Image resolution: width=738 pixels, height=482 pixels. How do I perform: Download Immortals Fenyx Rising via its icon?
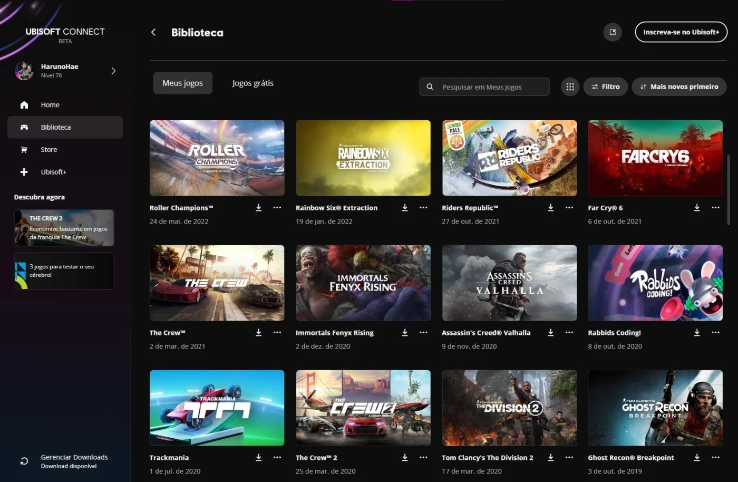[x=405, y=333]
